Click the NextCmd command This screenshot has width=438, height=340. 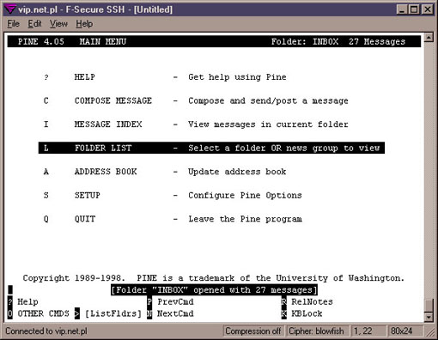pyautogui.click(x=175, y=313)
